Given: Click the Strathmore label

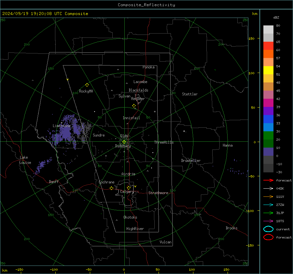Looking at the screenshot, I should coord(158,193).
